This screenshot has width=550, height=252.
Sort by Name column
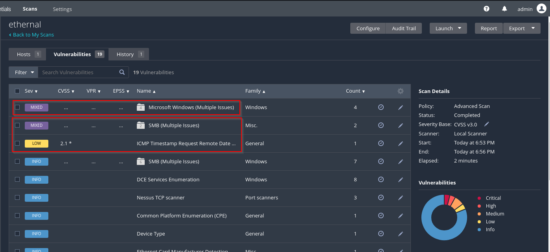pyautogui.click(x=146, y=91)
